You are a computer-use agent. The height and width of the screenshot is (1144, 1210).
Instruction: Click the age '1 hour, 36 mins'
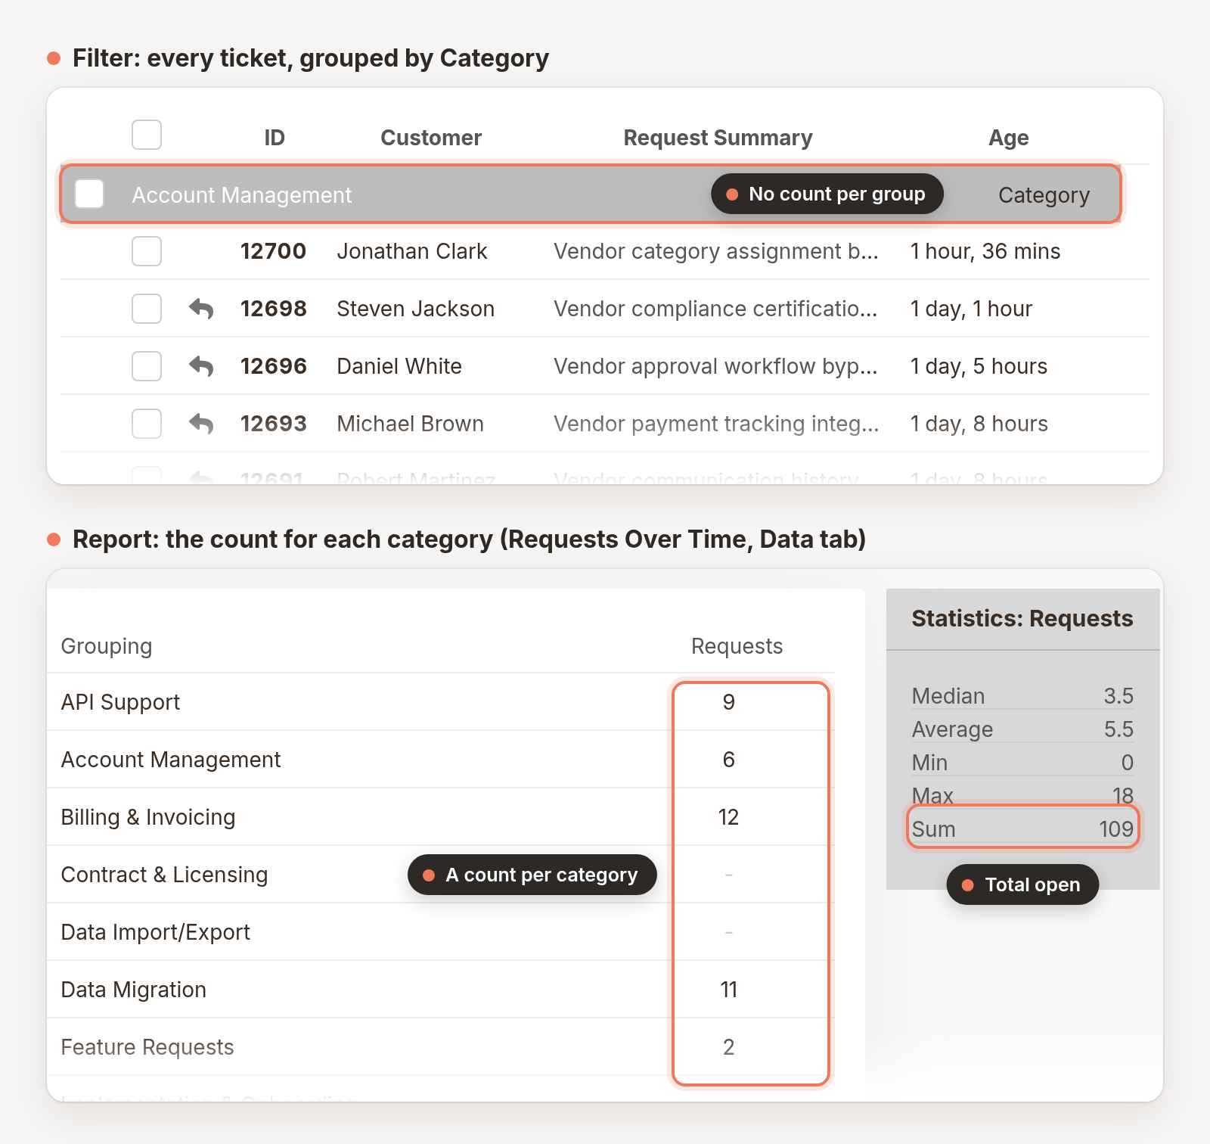tap(985, 251)
